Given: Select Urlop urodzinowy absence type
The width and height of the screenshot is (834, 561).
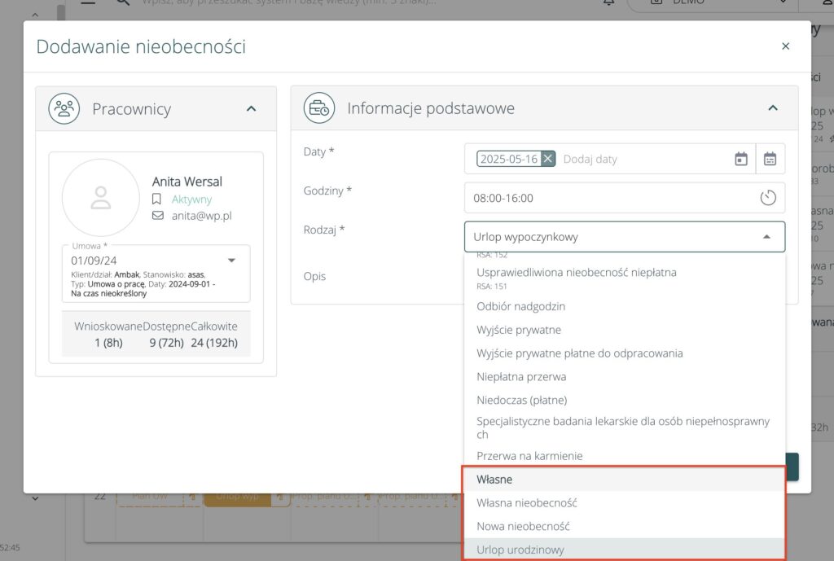Looking at the screenshot, I should (520, 550).
